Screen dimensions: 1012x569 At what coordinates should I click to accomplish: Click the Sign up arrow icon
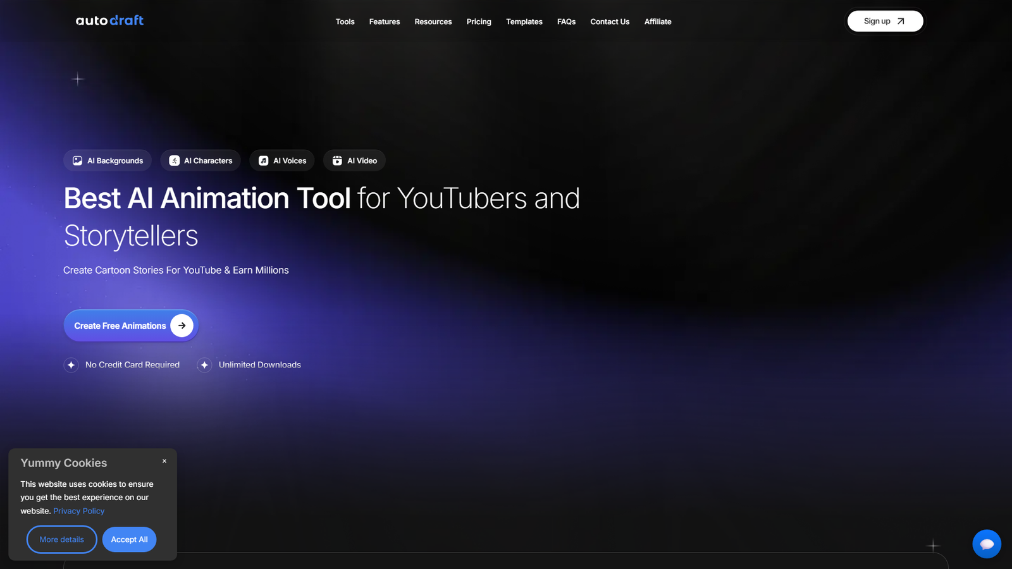(x=901, y=21)
